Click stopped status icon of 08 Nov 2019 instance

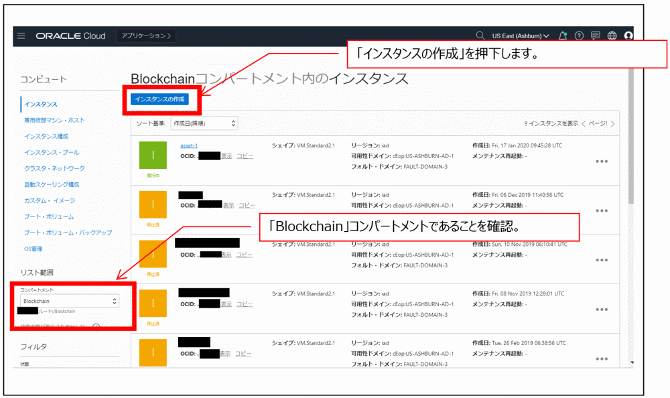(x=153, y=303)
